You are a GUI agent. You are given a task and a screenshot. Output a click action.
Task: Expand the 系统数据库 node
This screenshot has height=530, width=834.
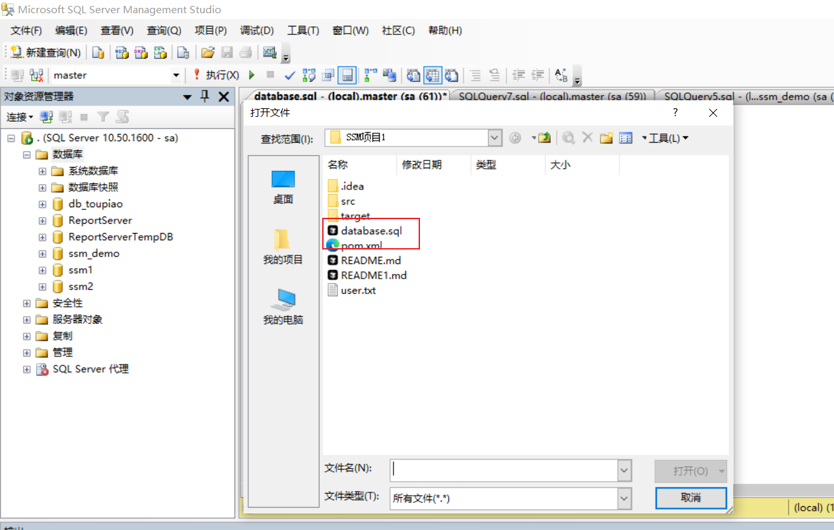(43, 171)
